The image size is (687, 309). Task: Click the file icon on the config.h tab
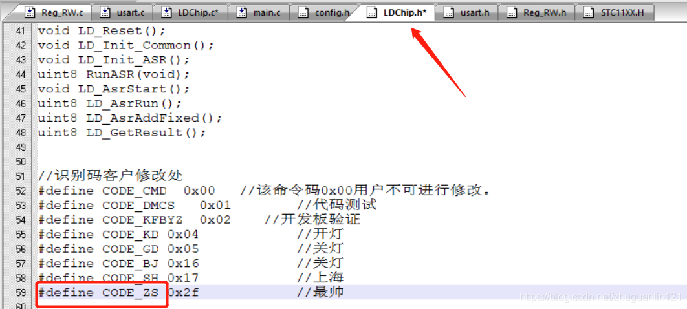(x=303, y=12)
